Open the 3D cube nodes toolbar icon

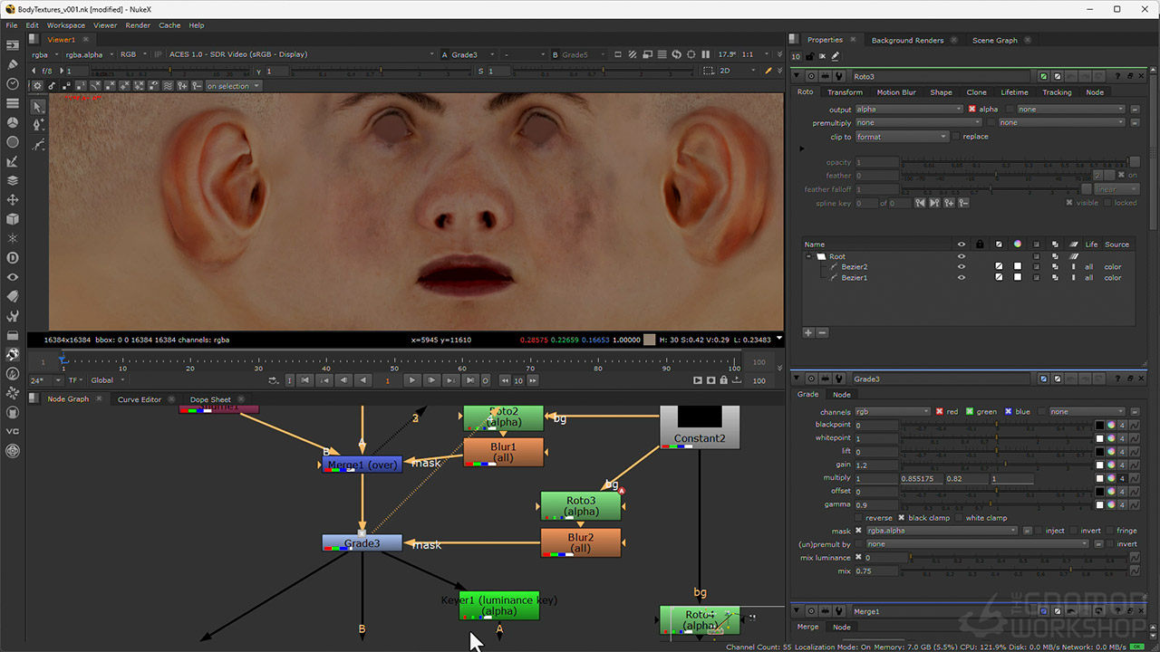13,218
